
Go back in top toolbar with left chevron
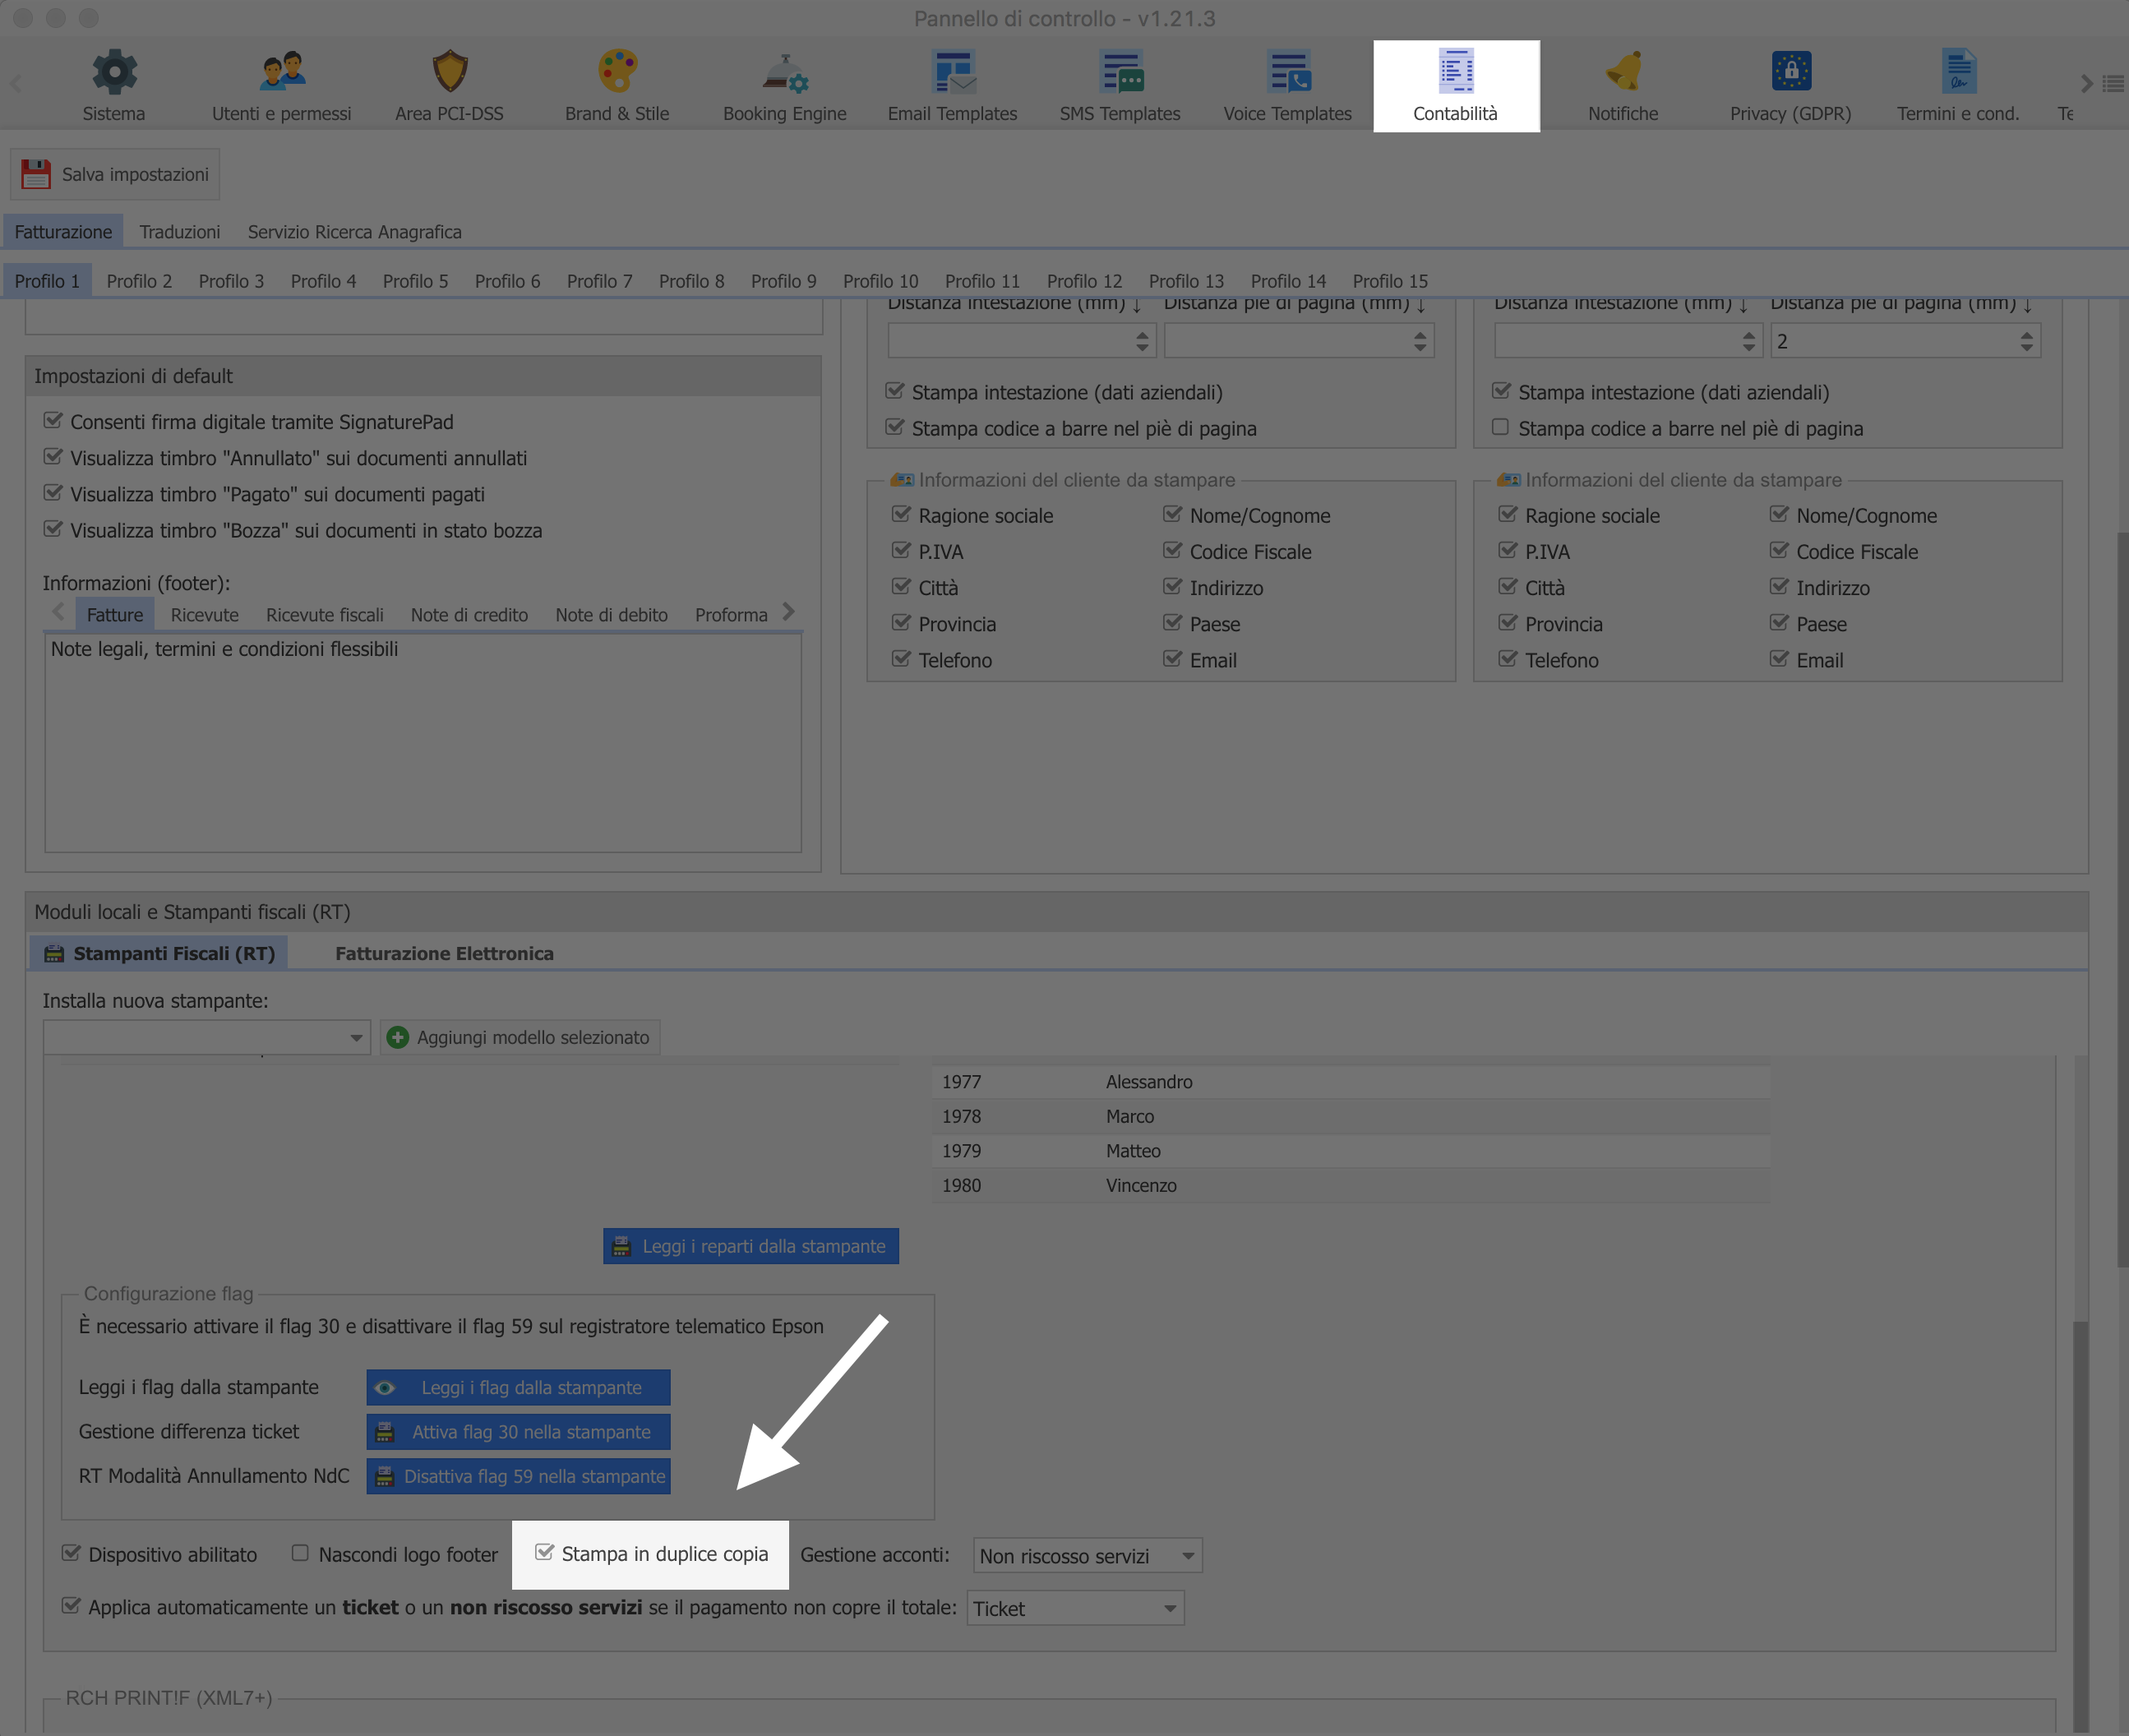point(15,84)
